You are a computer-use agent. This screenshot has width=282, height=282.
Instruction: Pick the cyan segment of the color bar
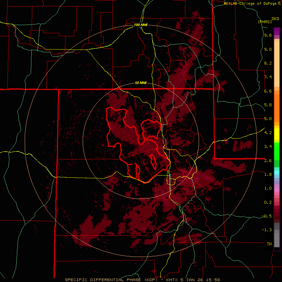pyautogui.click(x=277, y=172)
